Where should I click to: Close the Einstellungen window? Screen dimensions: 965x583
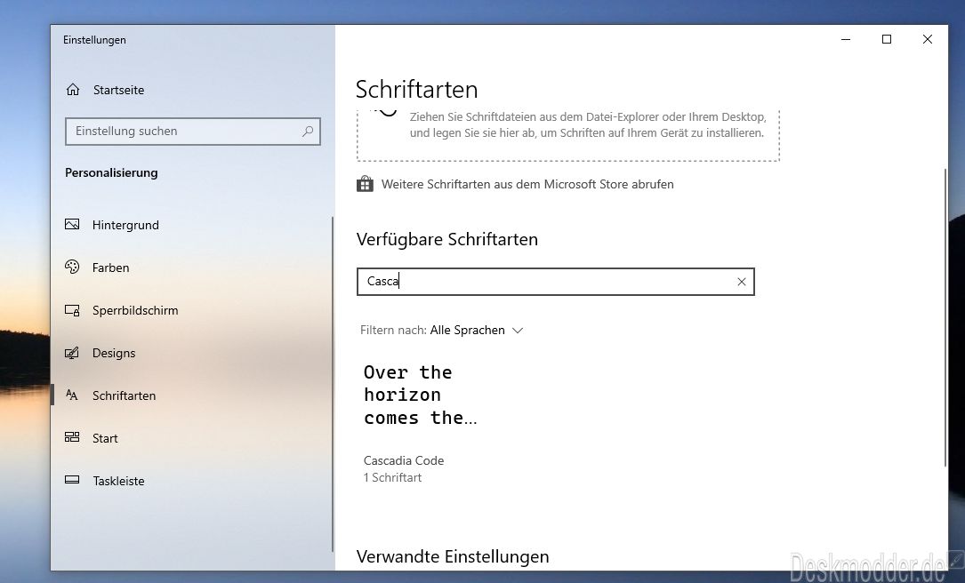tap(928, 39)
